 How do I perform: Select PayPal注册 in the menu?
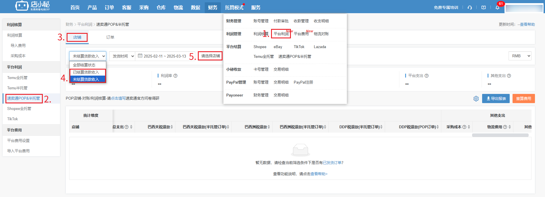[303, 82]
